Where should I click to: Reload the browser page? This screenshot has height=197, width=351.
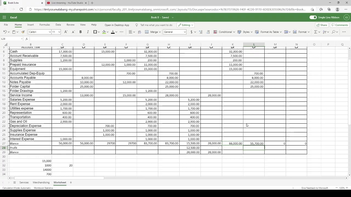(21, 9)
